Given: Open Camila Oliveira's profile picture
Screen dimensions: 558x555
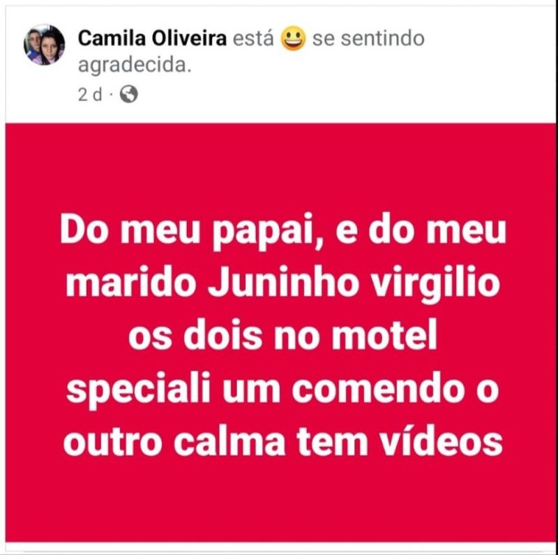Looking at the screenshot, I should coord(45,45).
